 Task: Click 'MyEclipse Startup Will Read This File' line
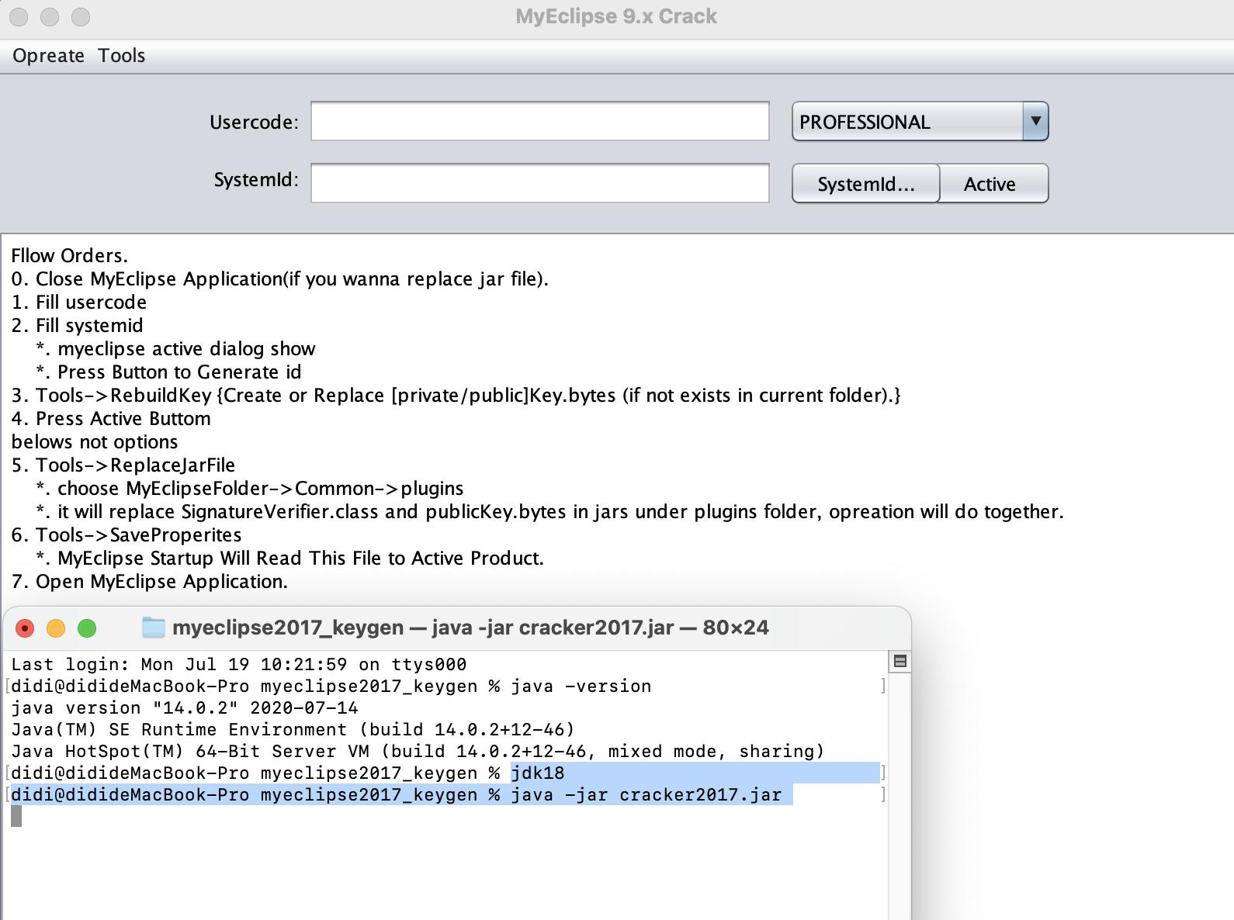point(290,558)
